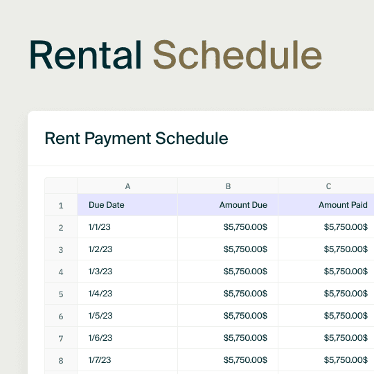
Task: Click the Amount Paid header cell
Action: click(x=326, y=205)
